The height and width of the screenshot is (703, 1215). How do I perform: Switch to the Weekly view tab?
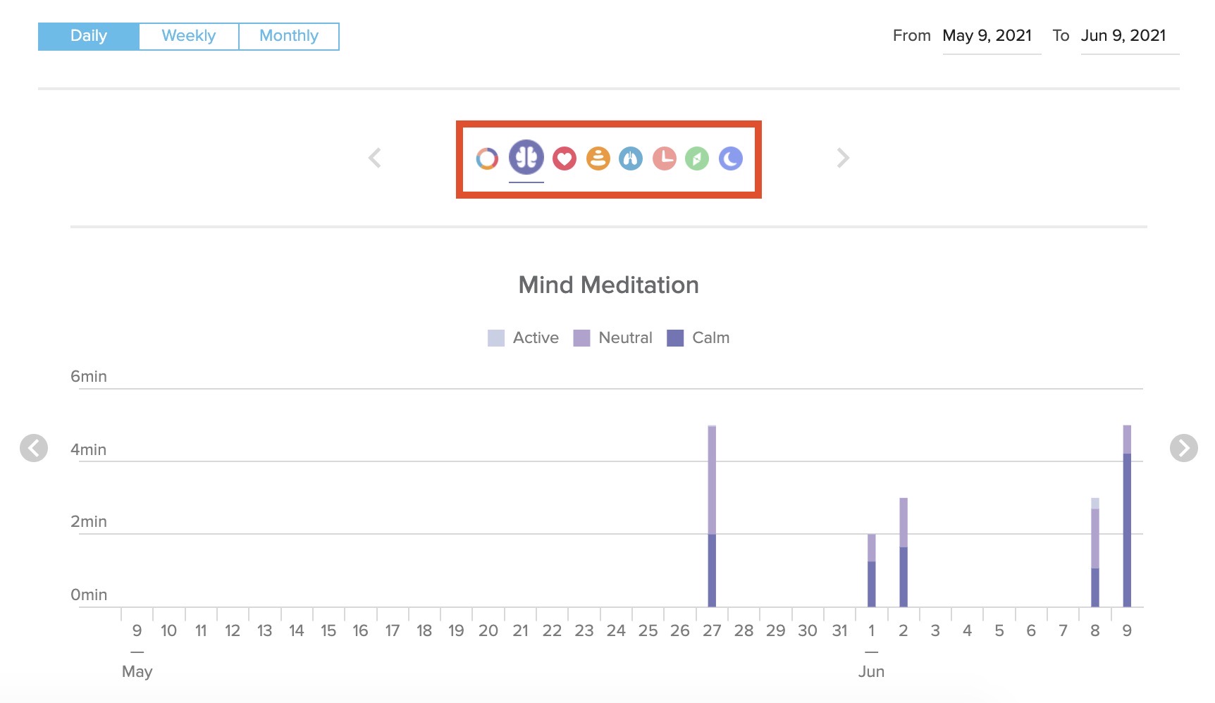pyautogui.click(x=188, y=35)
